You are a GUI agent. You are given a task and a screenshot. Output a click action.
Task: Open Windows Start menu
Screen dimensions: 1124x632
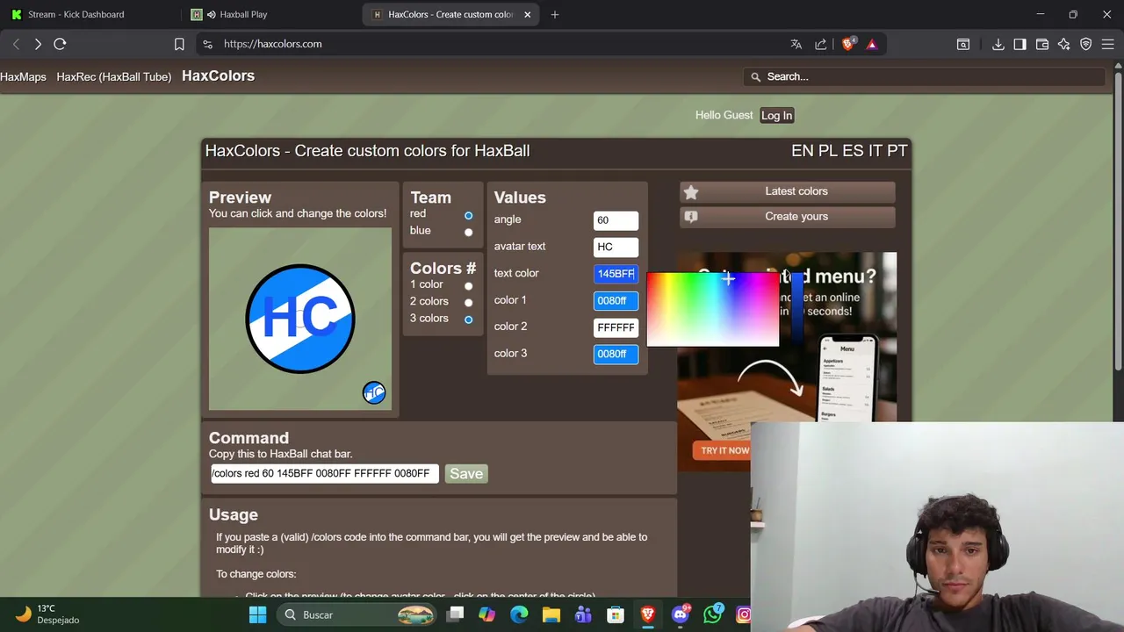258,614
